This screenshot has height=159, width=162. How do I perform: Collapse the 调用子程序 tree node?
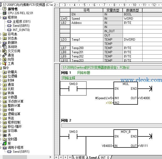click(x=1, y=148)
